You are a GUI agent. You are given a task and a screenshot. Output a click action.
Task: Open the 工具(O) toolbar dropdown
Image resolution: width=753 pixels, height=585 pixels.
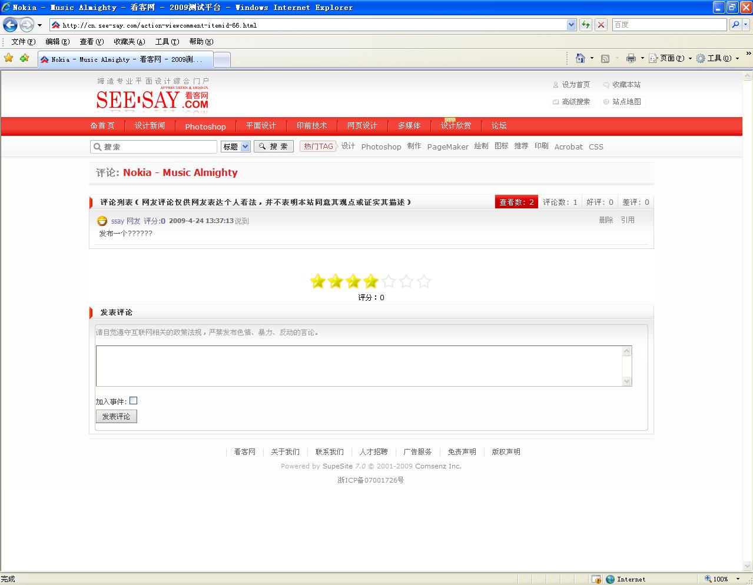[718, 58]
